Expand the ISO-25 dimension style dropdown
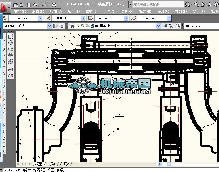 pos(83,18)
